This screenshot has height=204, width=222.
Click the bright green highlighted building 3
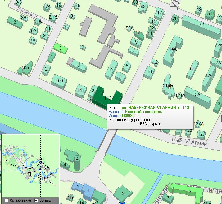point(61,48)
